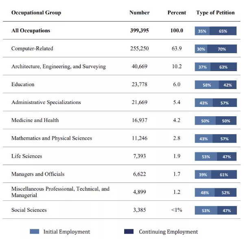Screen dimensions: 252x239
Task: Click the Initial Employment legend color swatch
Action: click(34, 231)
